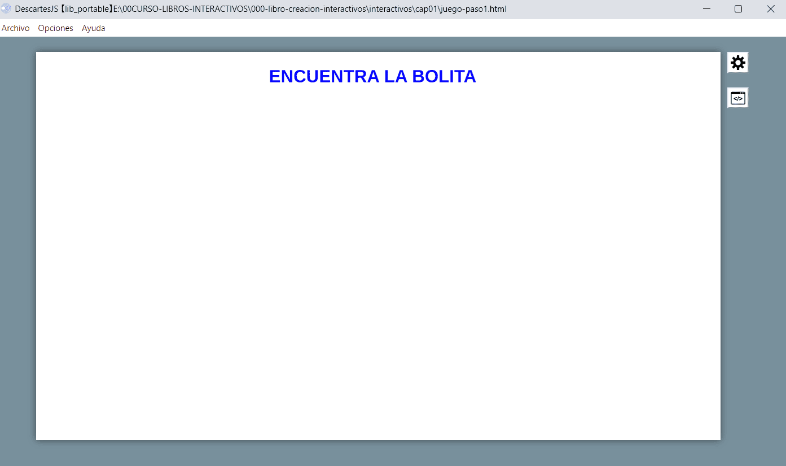Open the scene configuration gear icon
Screen dimensions: 786x466
click(737, 63)
